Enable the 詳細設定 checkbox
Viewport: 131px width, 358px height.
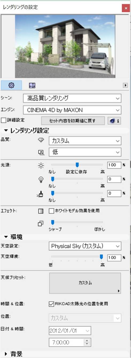[4, 120]
